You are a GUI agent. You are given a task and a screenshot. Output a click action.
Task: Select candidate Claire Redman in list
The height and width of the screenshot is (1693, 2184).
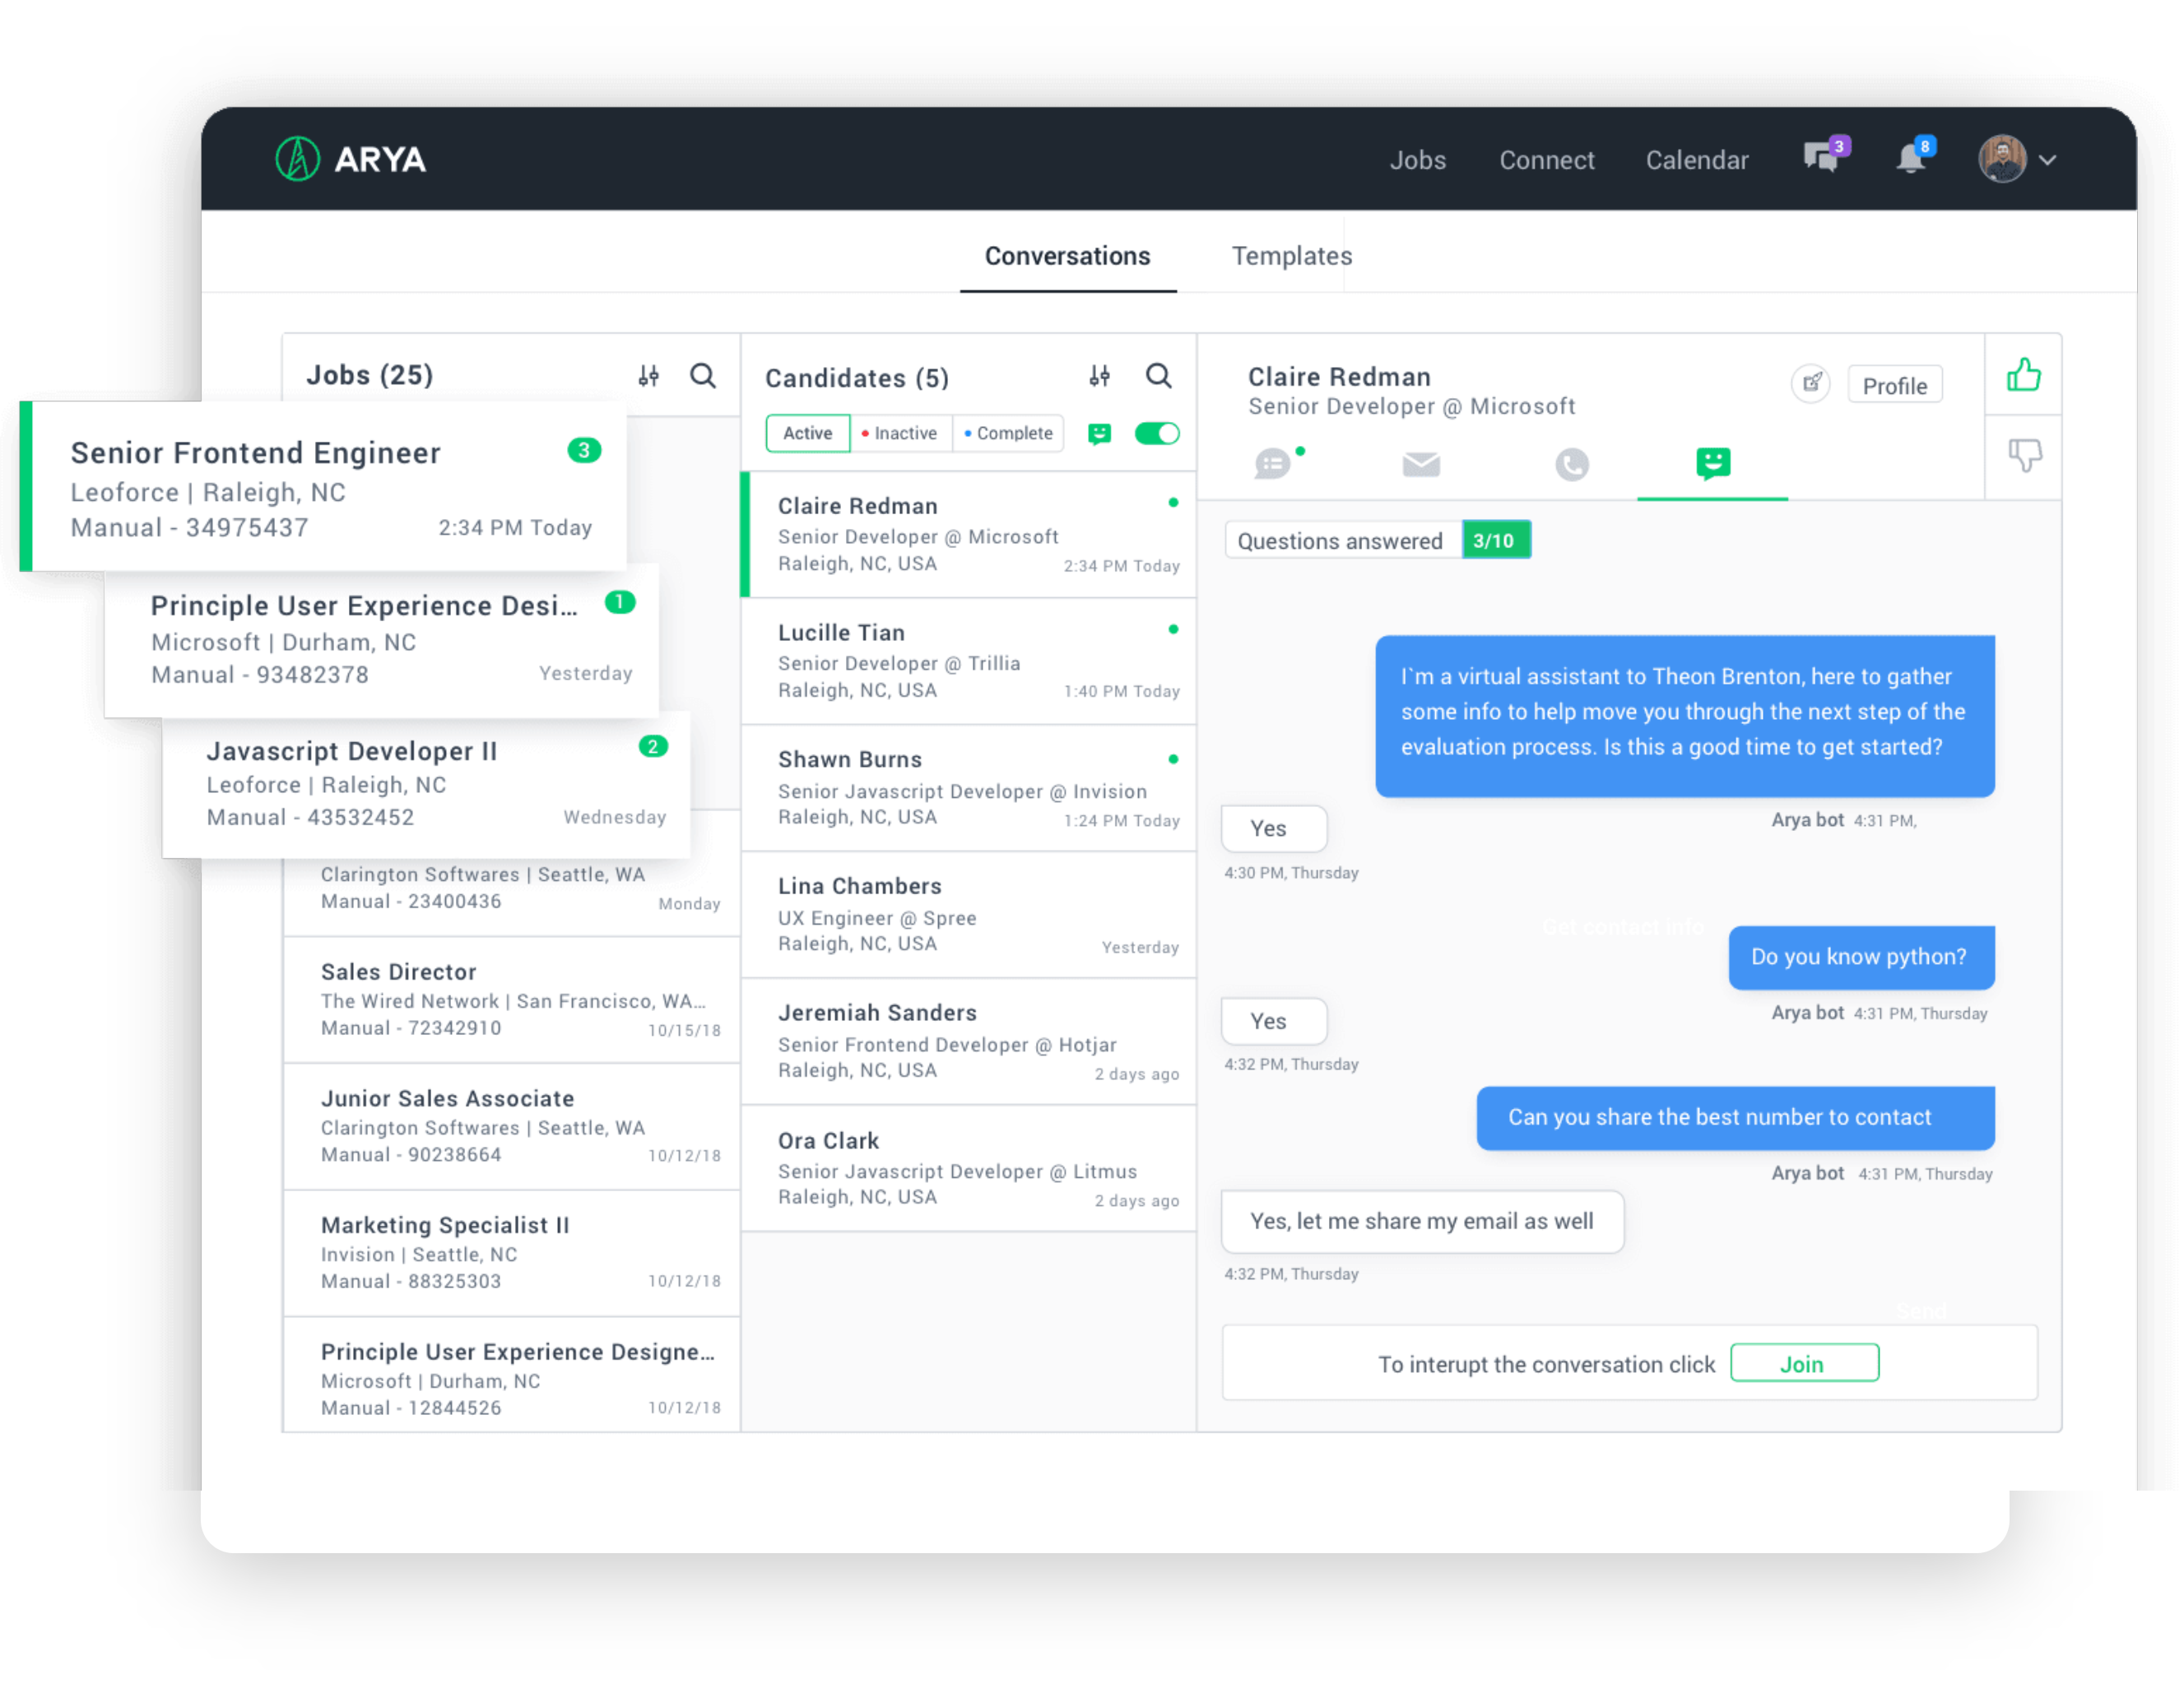(969, 535)
